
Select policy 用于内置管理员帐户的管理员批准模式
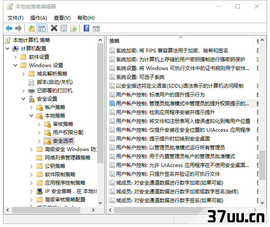point(175,156)
